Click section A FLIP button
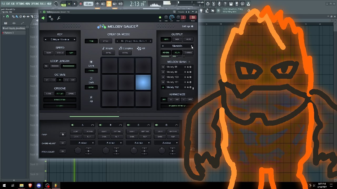337x189 pixels. click(x=89, y=137)
